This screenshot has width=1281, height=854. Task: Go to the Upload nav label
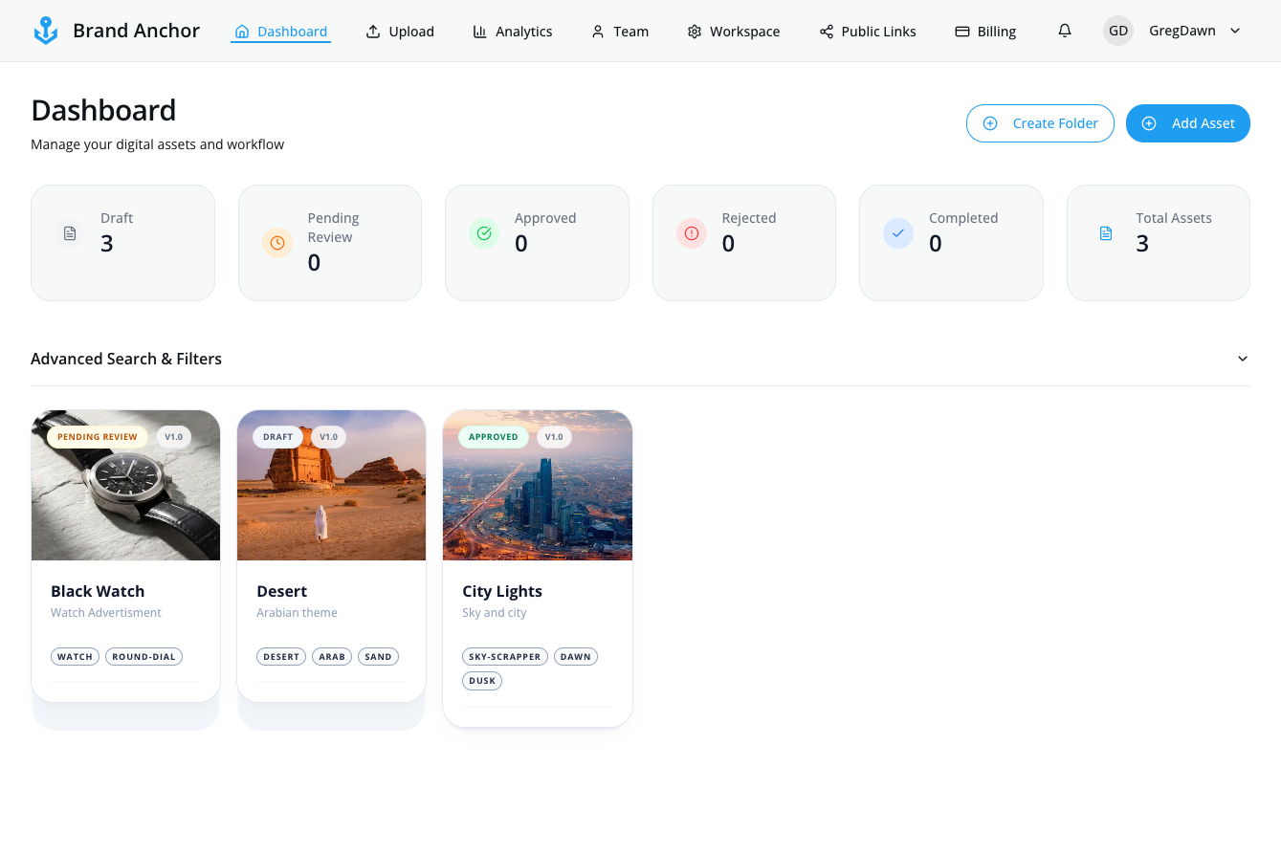pyautogui.click(x=411, y=32)
